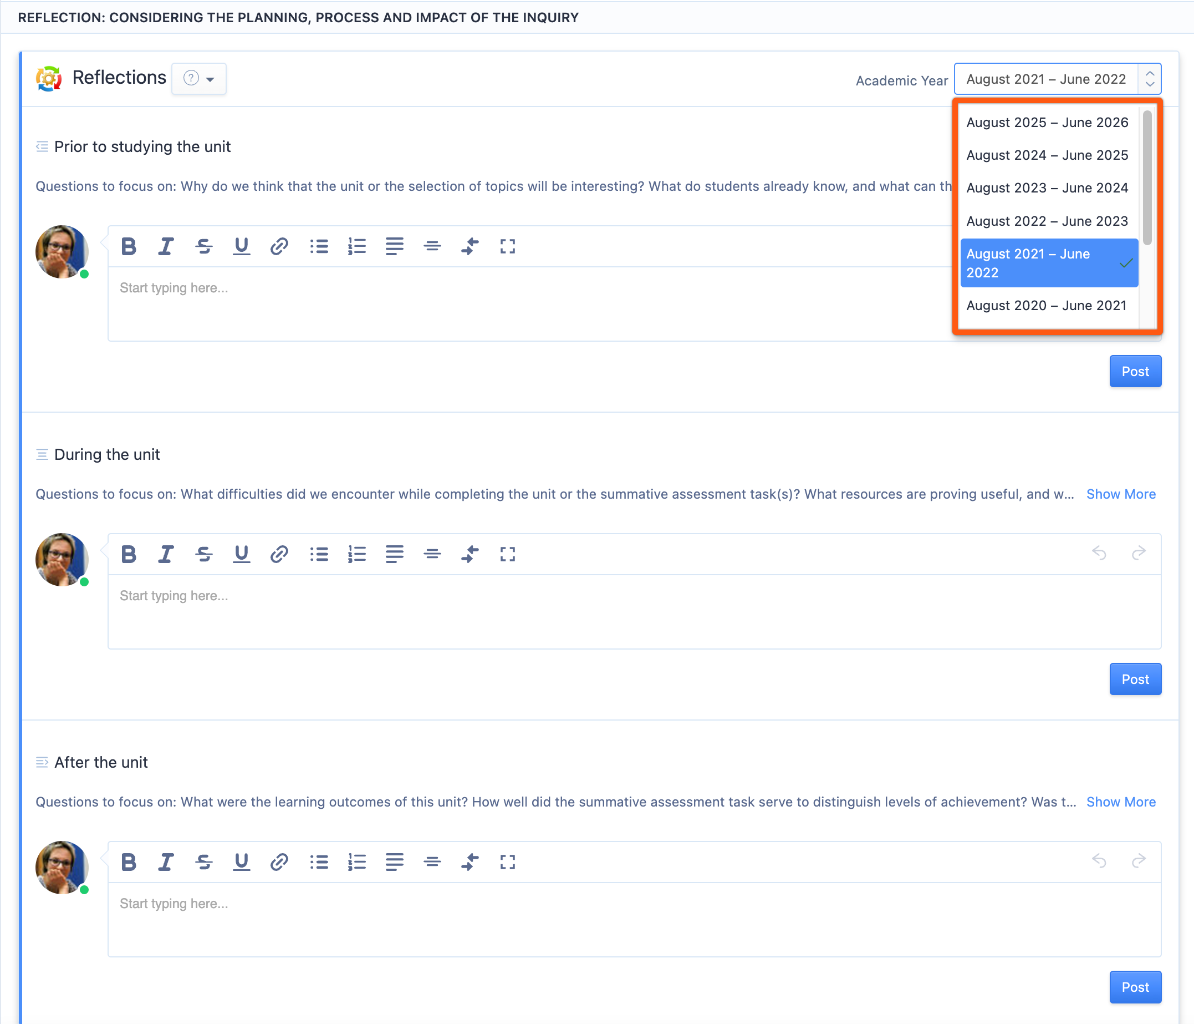Open the Reflections help dropdown
Screen dimensions: 1194x1024
click(x=199, y=78)
